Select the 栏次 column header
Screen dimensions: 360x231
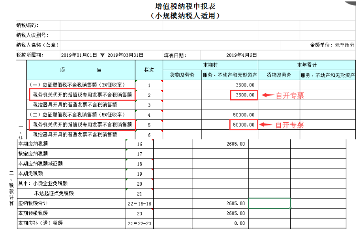point(149,70)
